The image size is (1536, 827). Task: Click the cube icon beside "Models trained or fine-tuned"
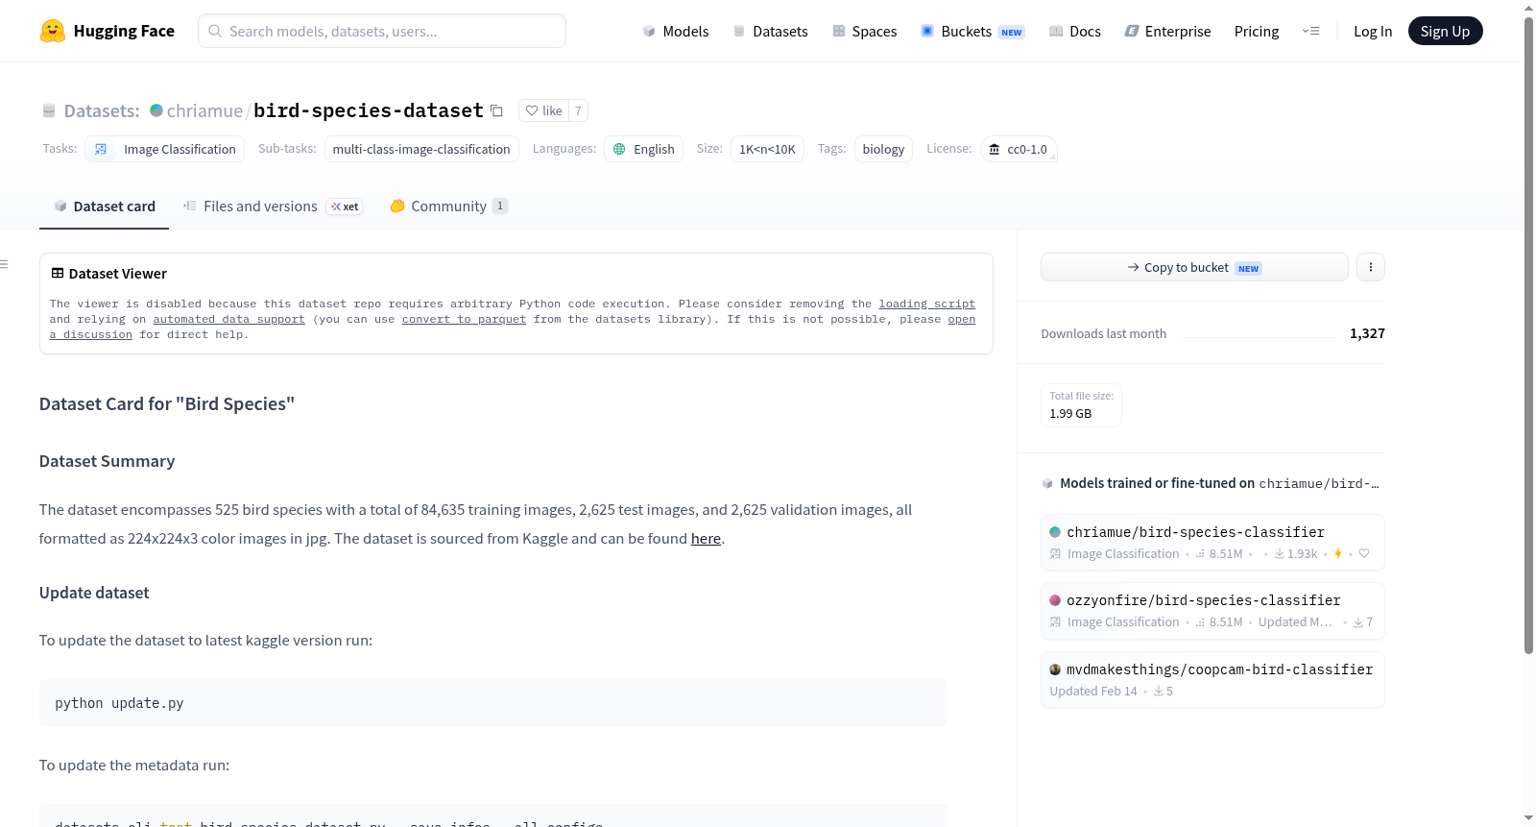pyautogui.click(x=1047, y=483)
